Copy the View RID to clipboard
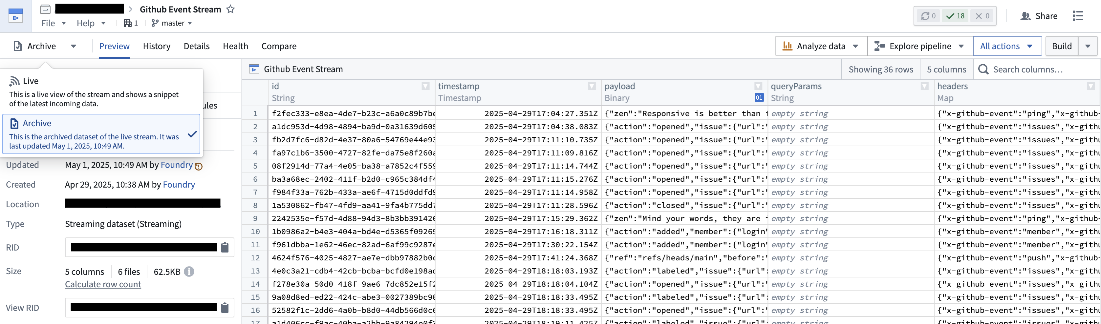This screenshot has width=1101, height=324. point(225,307)
